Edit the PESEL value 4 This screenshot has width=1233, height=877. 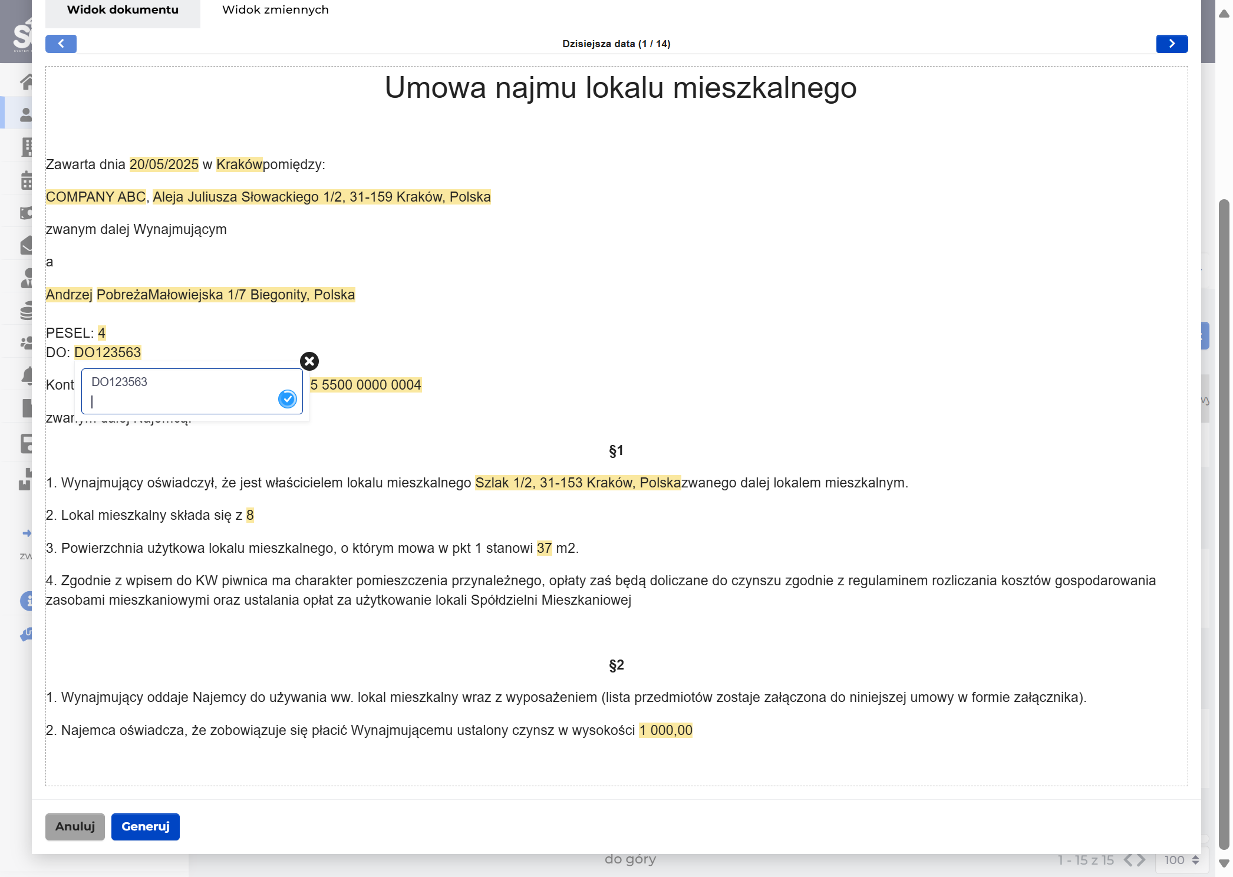pyautogui.click(x=101, y=333)
